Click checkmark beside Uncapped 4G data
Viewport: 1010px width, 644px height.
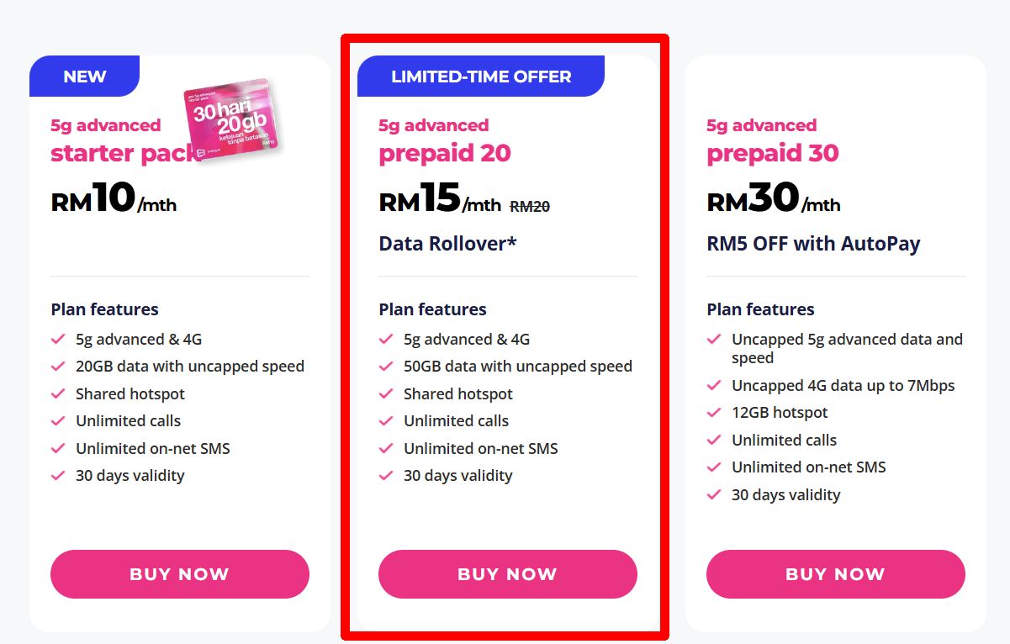[x=714, y=386]
